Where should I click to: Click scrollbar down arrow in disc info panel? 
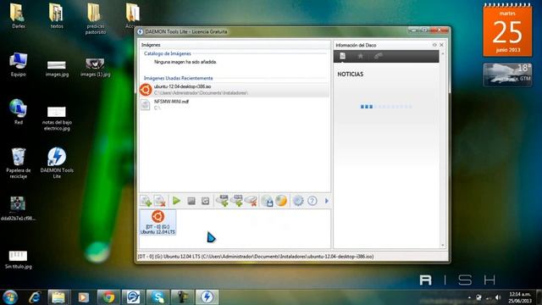[x=443, y=245]
